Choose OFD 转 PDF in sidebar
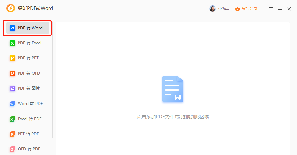 pyautogui.click(x=28, y=149)
